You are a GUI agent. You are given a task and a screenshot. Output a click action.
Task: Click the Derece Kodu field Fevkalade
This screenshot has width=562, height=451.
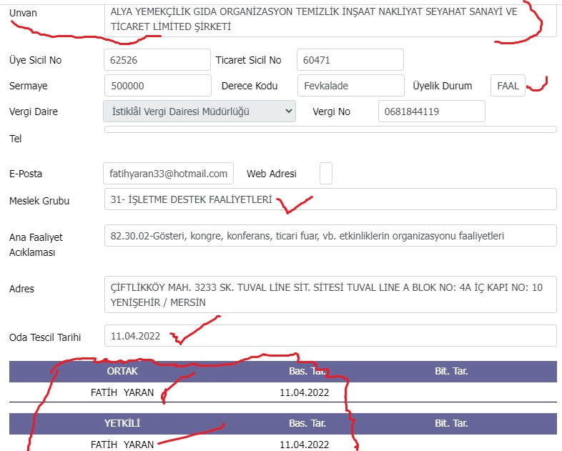coord(351,86)
